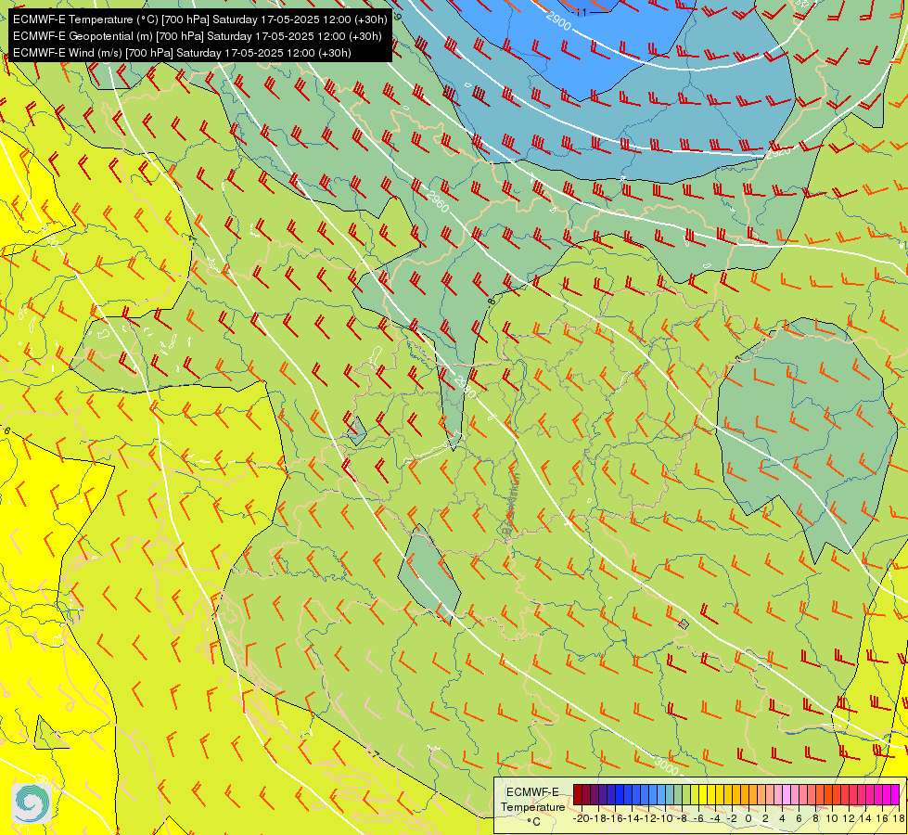The image size is (908, 835).
Task: Click the '10' legend tick label
Action: [832, 818]
